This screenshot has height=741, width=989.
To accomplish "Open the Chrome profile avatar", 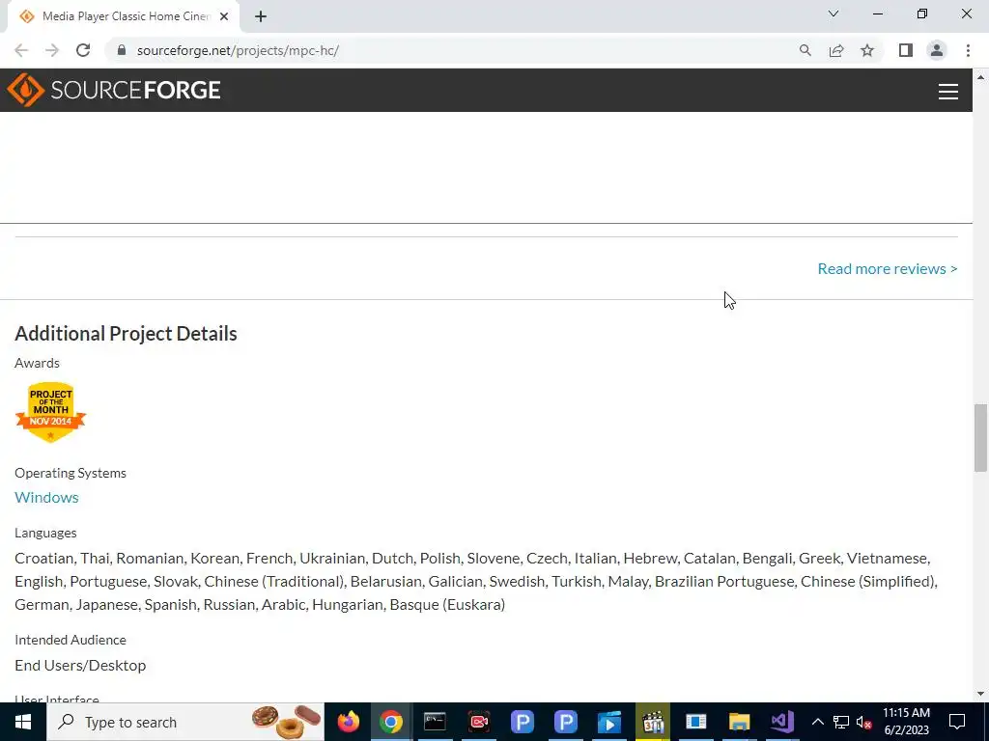I will [937, 50].
